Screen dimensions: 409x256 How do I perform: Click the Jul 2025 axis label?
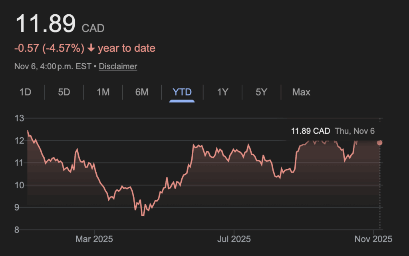point(234,239)
